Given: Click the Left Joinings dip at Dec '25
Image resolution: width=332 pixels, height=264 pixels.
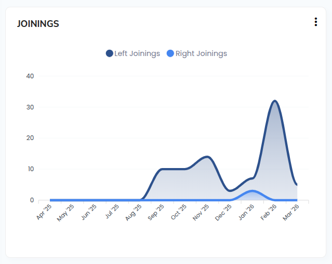Looking at the screenshot, I should (x=230, y=190).
